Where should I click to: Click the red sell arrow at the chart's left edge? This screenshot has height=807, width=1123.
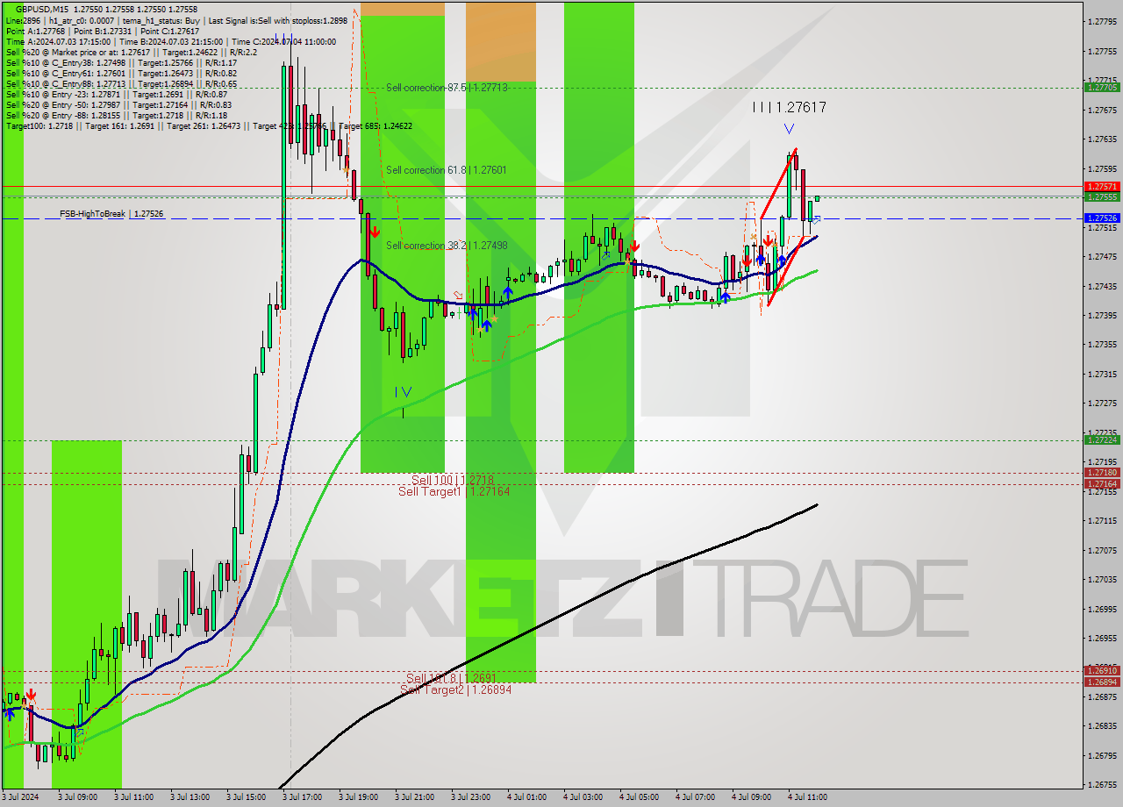point(31,695)
